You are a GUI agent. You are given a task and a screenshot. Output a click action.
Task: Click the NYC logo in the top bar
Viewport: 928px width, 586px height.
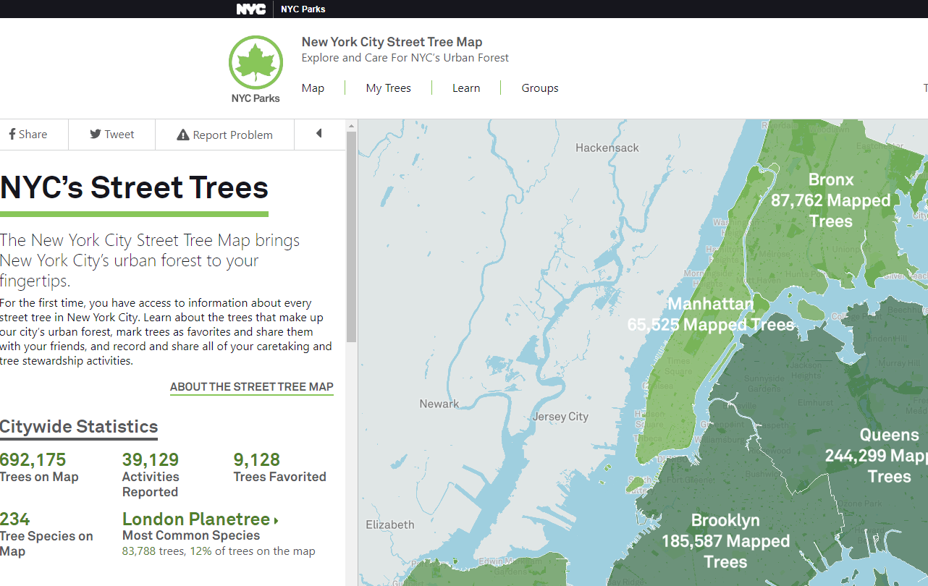tap(250, 9)
